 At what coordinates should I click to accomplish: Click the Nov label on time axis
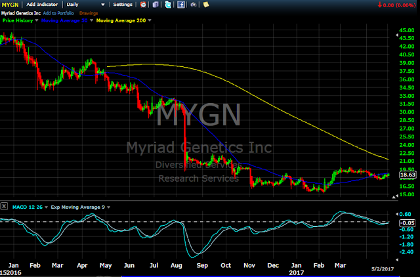249,265
